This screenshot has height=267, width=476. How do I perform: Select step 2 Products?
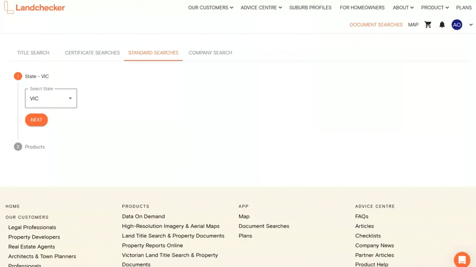coord(29,147)
